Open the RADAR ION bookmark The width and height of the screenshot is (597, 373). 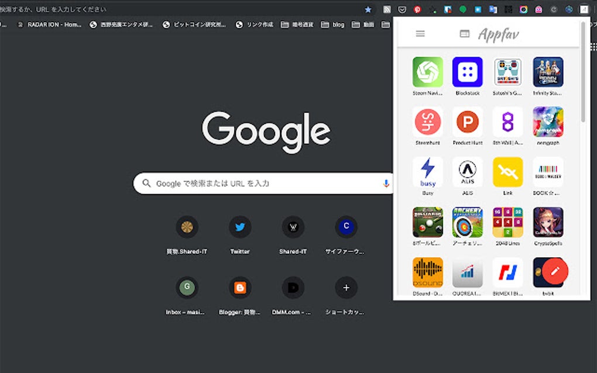pyautogui.click(x=50, y=25)
